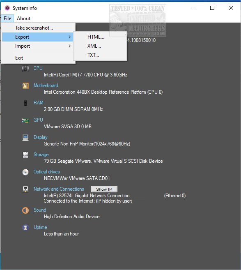
Task: Click the Network and Connections icon
Action: point(25,189)
